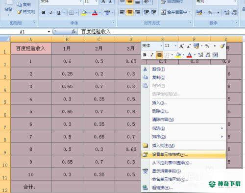245x193 pixels.
Task: Toggle ribbon align right
Action: tap(138, 12)
